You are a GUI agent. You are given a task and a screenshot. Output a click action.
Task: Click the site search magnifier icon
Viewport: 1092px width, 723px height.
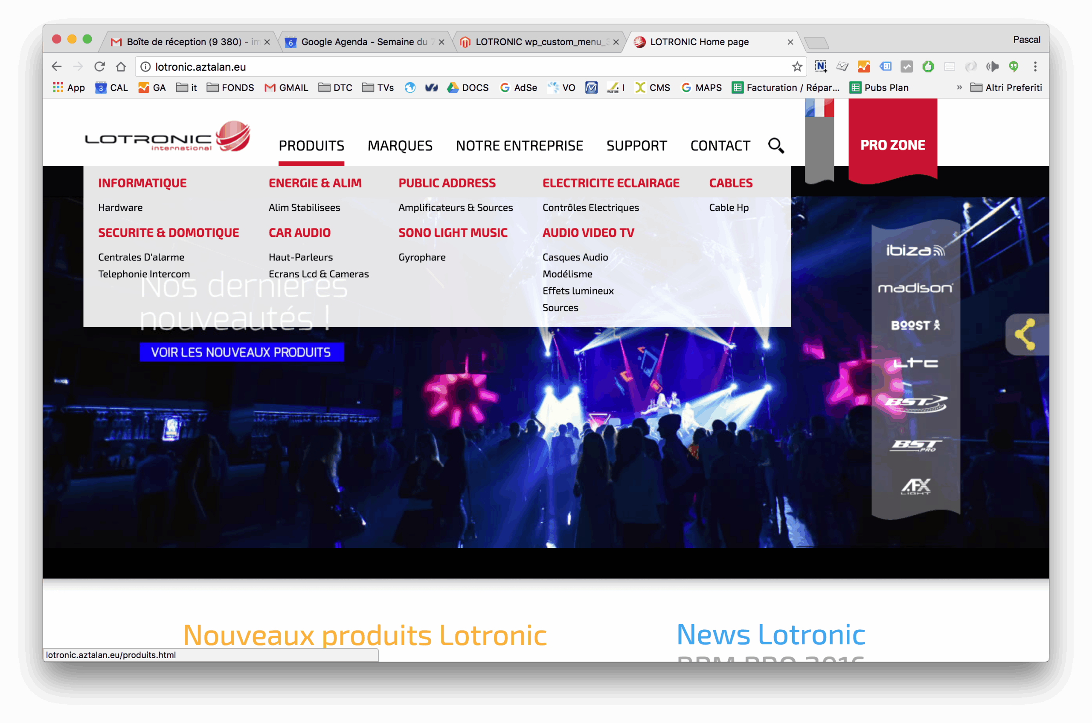775,146
